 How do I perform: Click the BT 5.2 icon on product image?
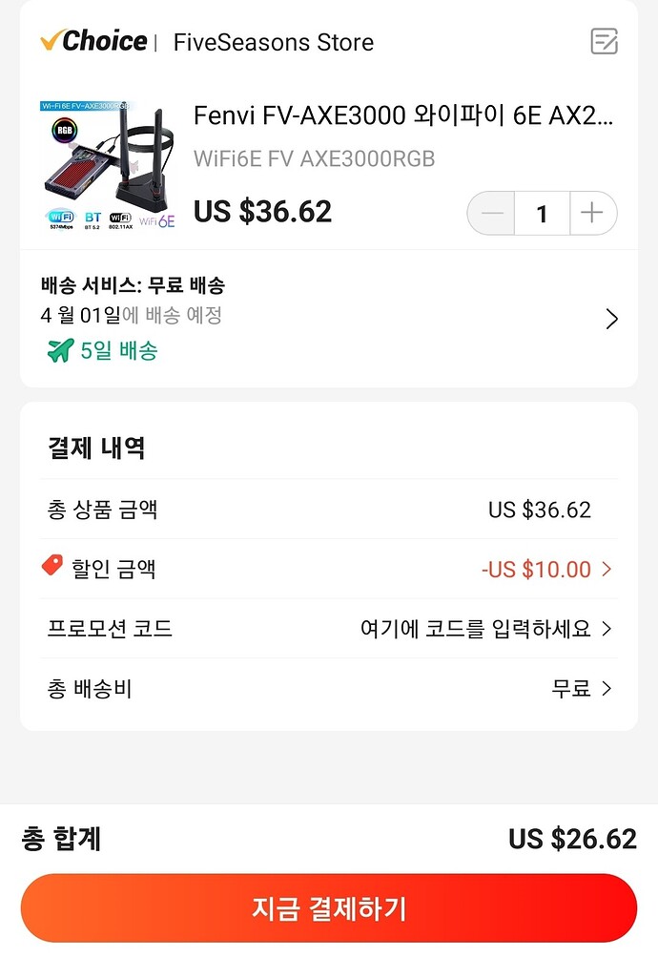[92, 219]
